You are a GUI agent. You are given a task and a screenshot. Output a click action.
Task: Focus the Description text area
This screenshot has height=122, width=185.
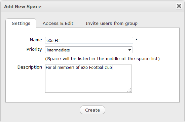[x=88, y=79]
